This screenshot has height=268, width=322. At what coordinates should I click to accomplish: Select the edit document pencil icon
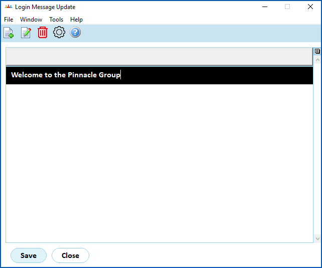[x=26, y=33]
